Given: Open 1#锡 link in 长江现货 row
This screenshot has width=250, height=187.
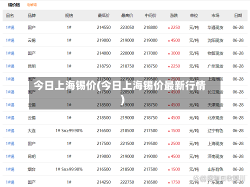Looking at the screenshot, I should point(10,92).
